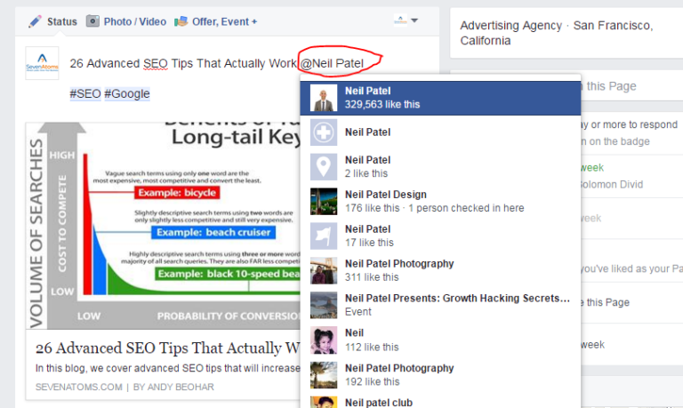
Task: Click the Offer, Event + icon
Action: (181, 20)
